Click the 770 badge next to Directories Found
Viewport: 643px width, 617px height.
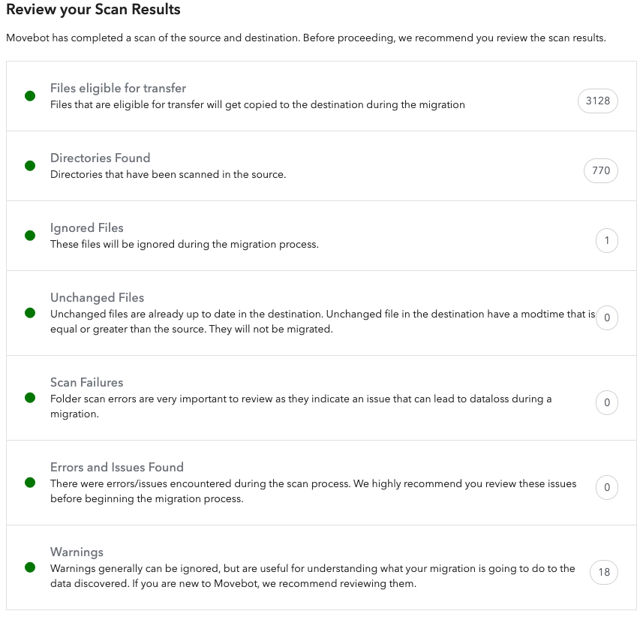click(x=600, y=170)
